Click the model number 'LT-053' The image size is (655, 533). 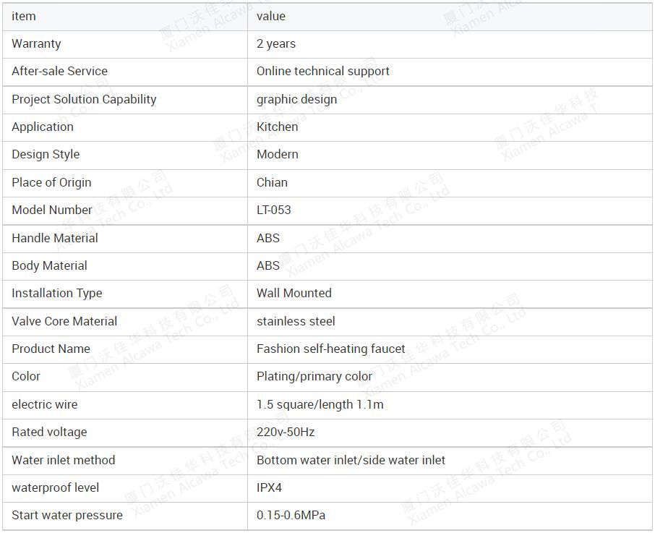(273, 210)
